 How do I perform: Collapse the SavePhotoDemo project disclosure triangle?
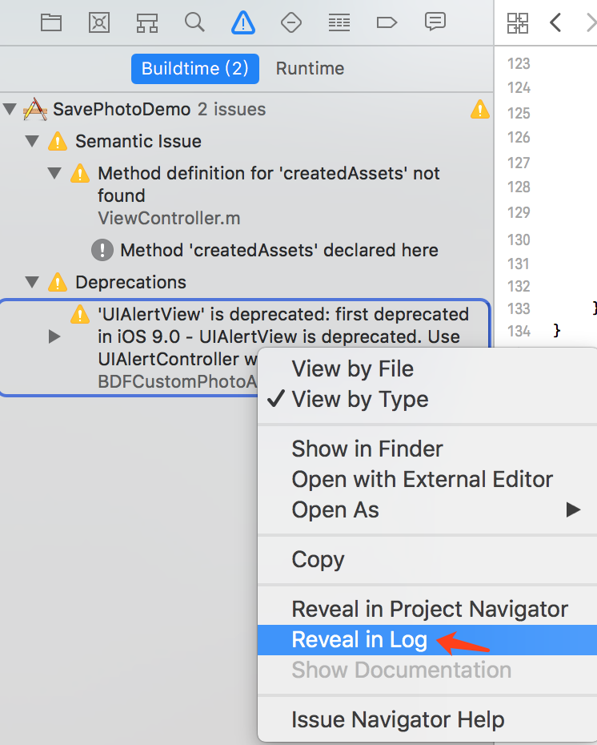tap(10, 109)
